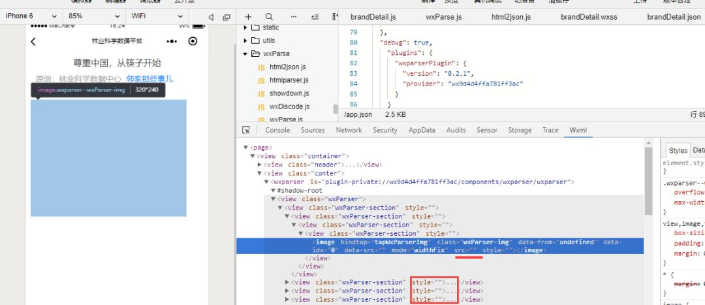705x305 pixels.
Task: Click the provider value wx9d4d4ffa781ff3ac in the editor
Action: (x=485, y=84)
